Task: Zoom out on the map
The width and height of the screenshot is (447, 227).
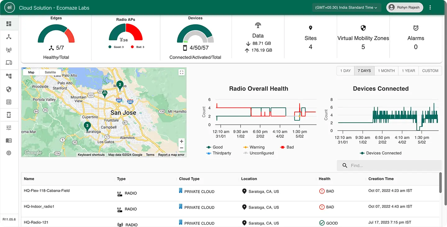Action: [182, 148]
